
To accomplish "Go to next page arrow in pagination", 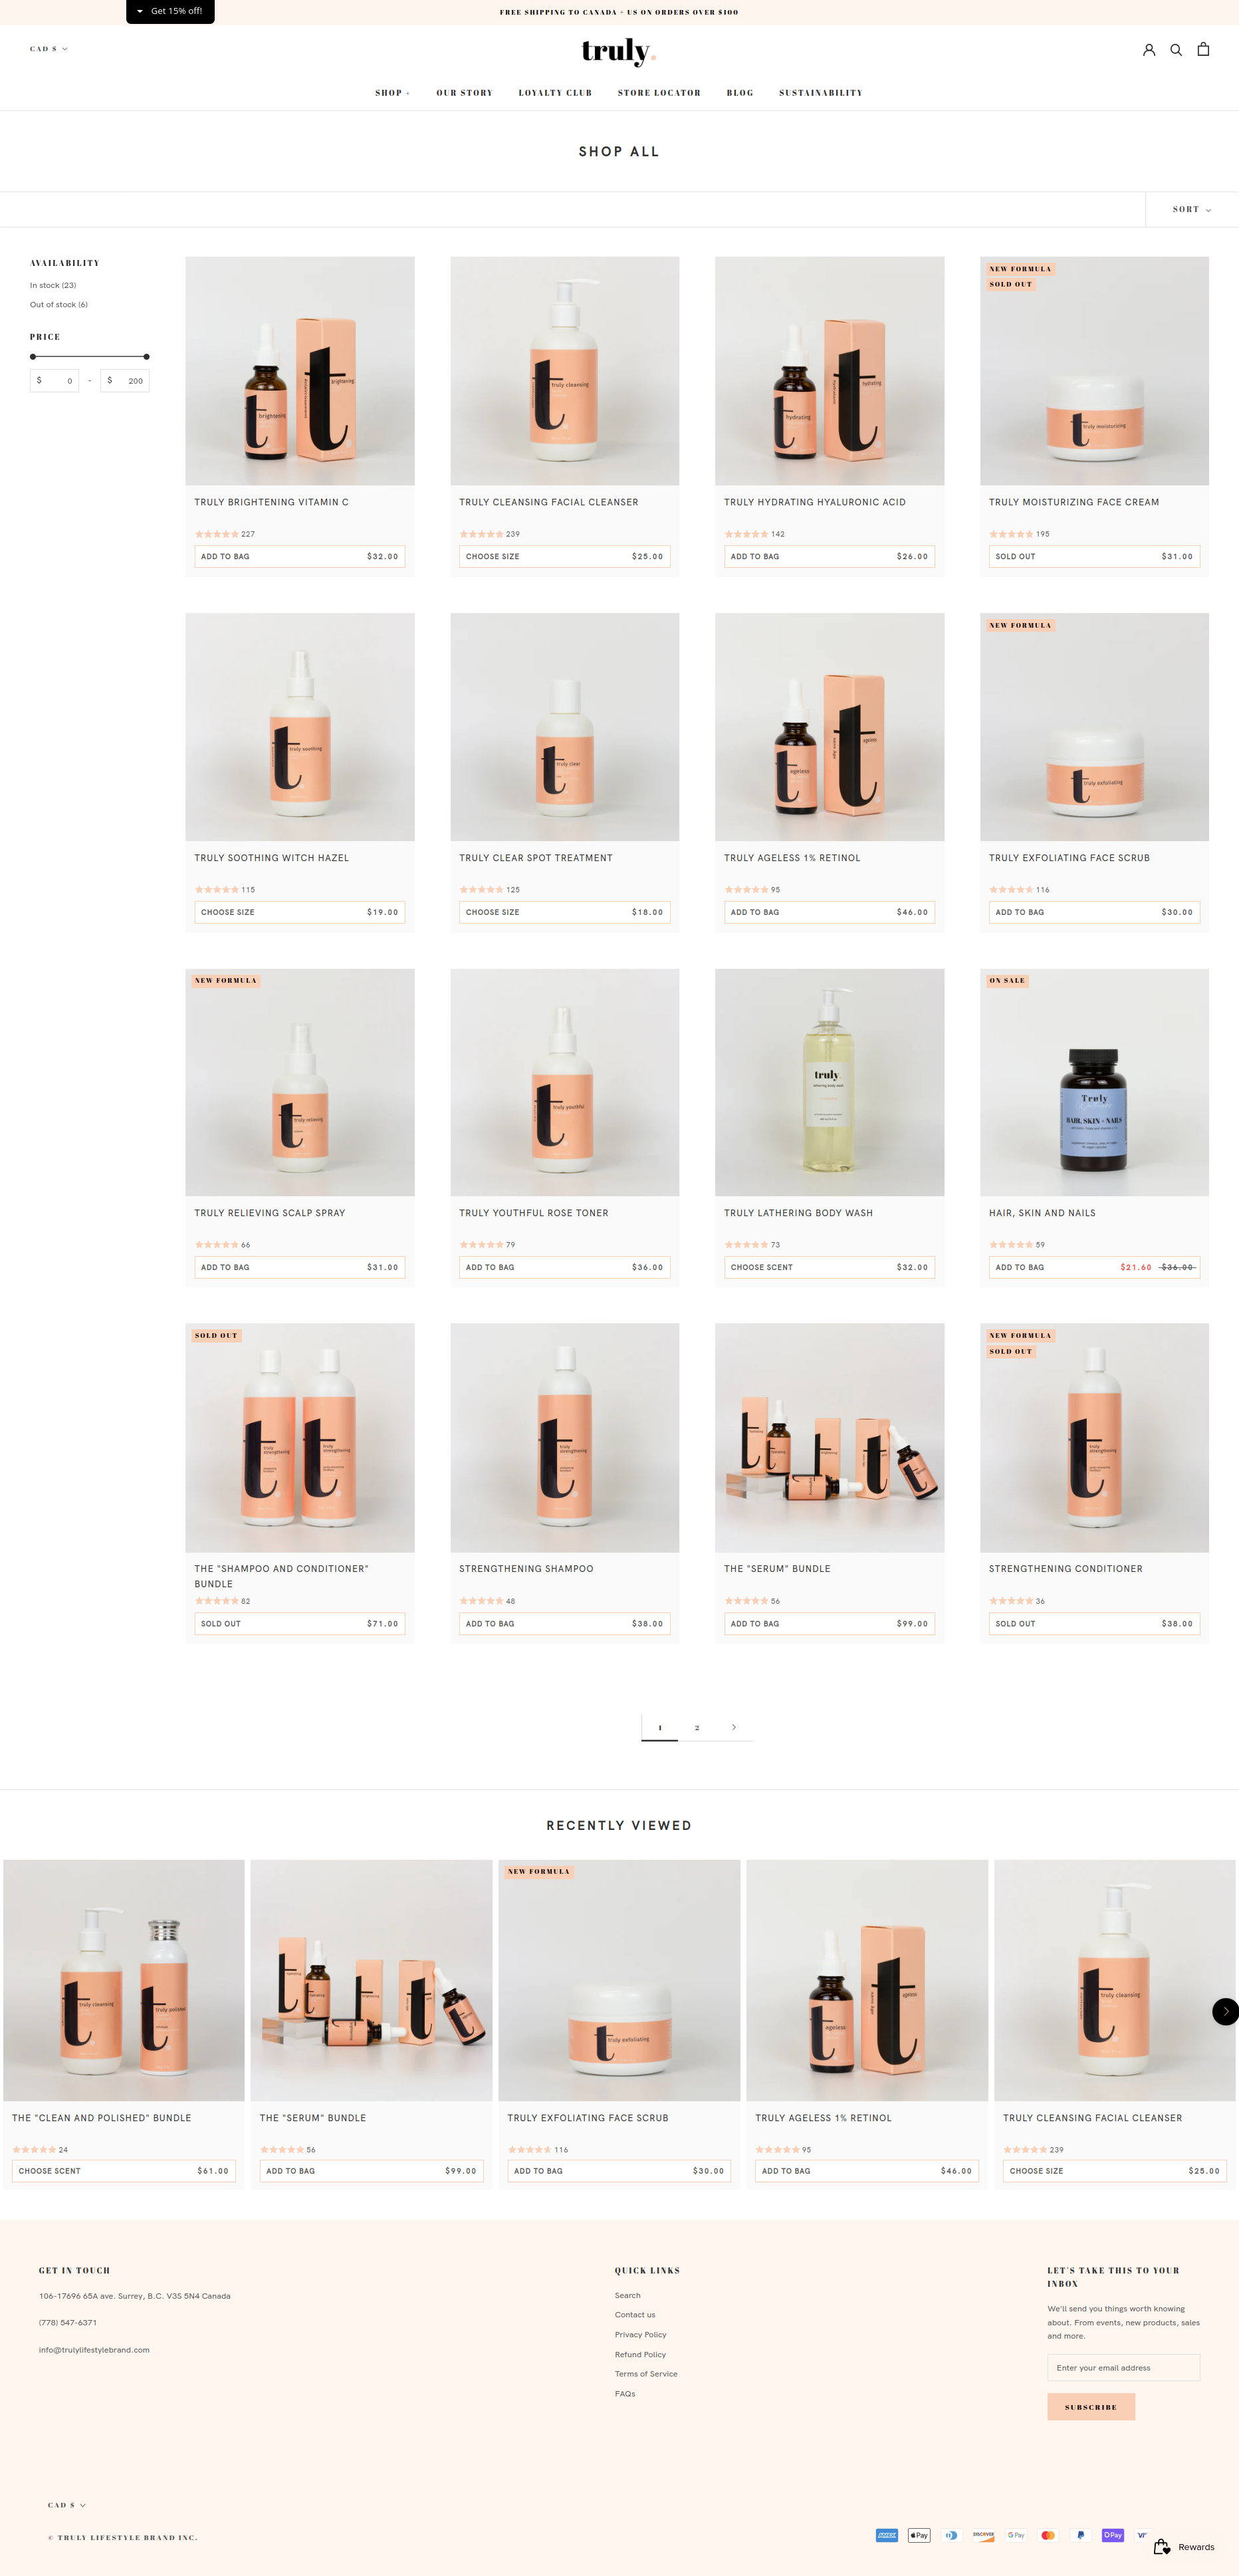I will click(734, 1727).
